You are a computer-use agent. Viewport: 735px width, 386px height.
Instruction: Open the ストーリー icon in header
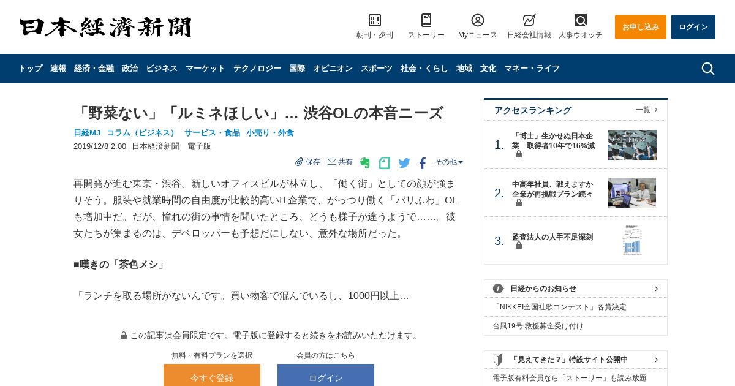click(426, 20)
